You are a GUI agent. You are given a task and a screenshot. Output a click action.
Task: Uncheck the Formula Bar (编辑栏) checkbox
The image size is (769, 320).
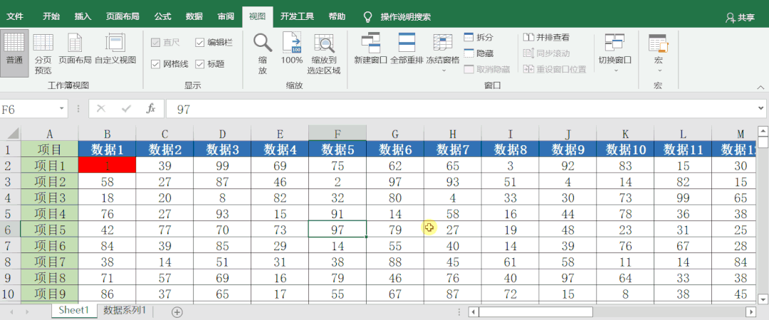[x=199, y=43]
